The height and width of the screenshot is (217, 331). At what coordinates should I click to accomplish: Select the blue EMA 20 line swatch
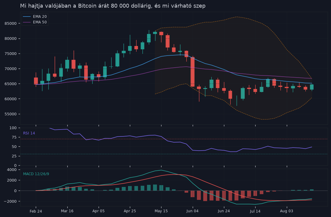pyautogui.click(x=27, y=17)
